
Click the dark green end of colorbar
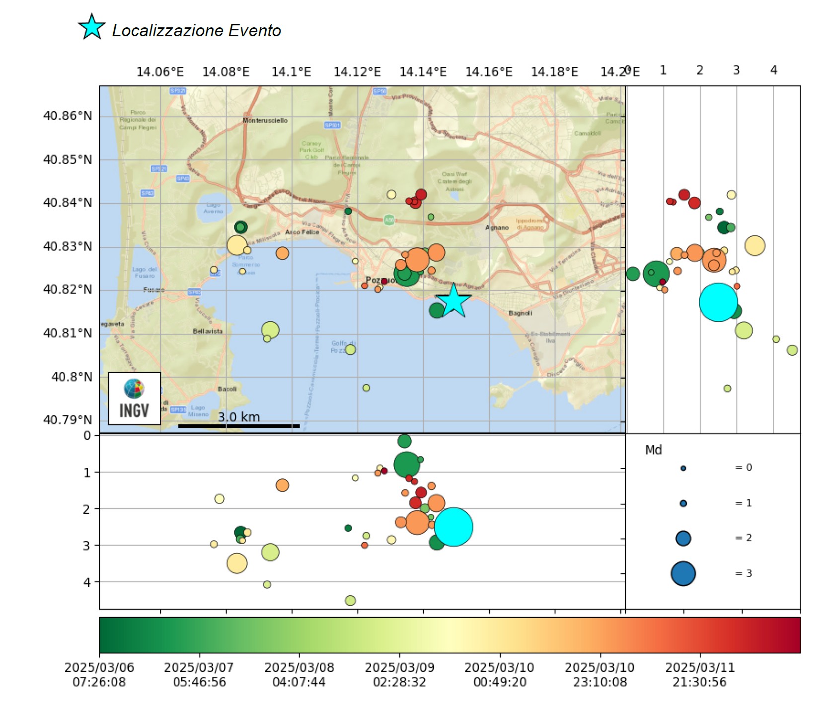coord(108,635)
